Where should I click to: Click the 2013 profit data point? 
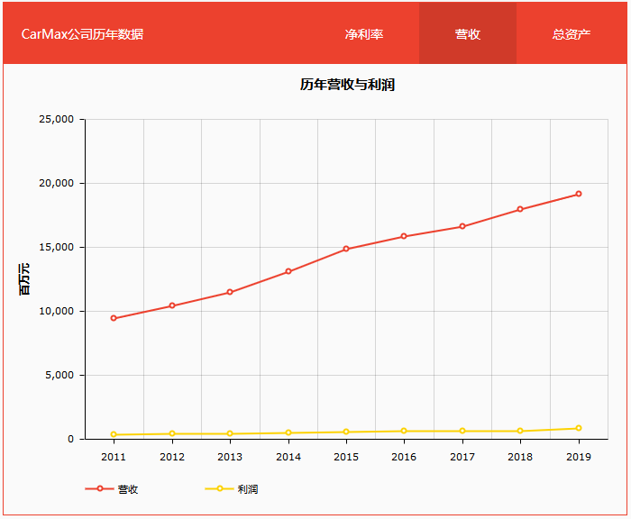[230, 433]
